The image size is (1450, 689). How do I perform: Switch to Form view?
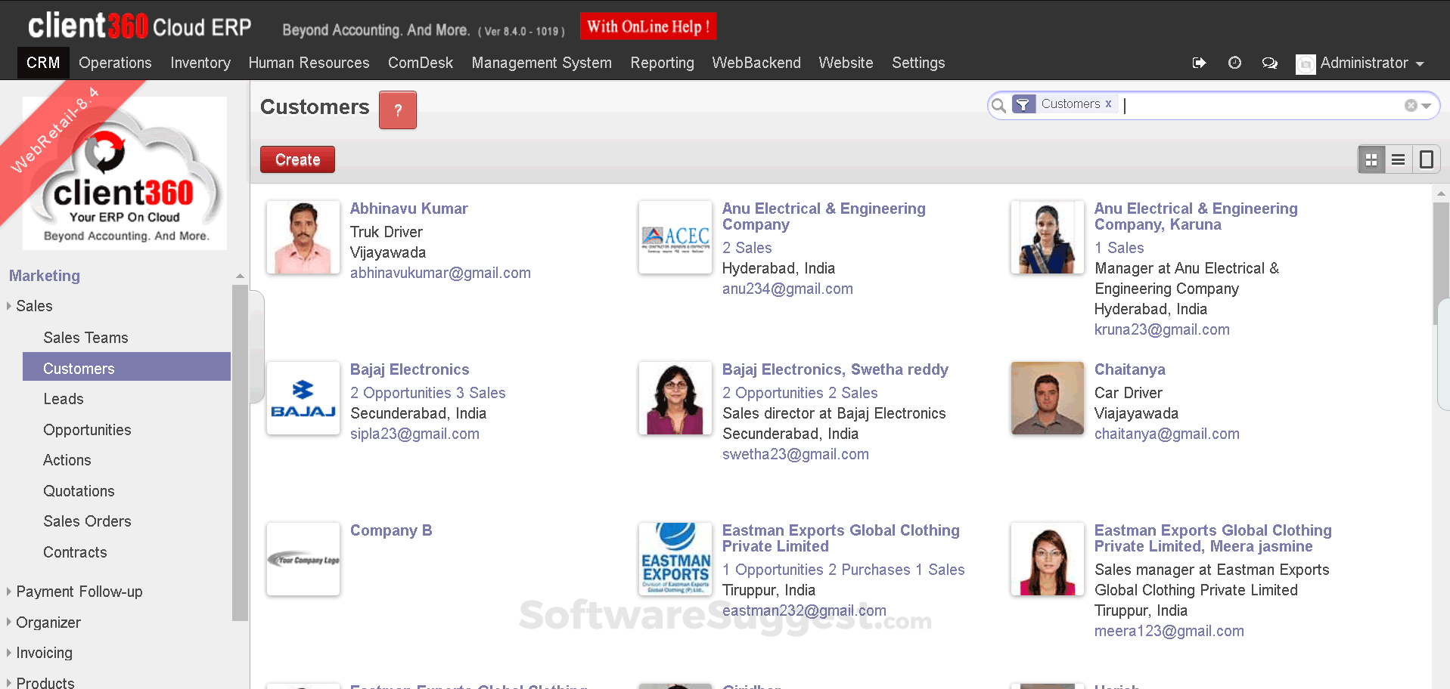(1427, 159)
